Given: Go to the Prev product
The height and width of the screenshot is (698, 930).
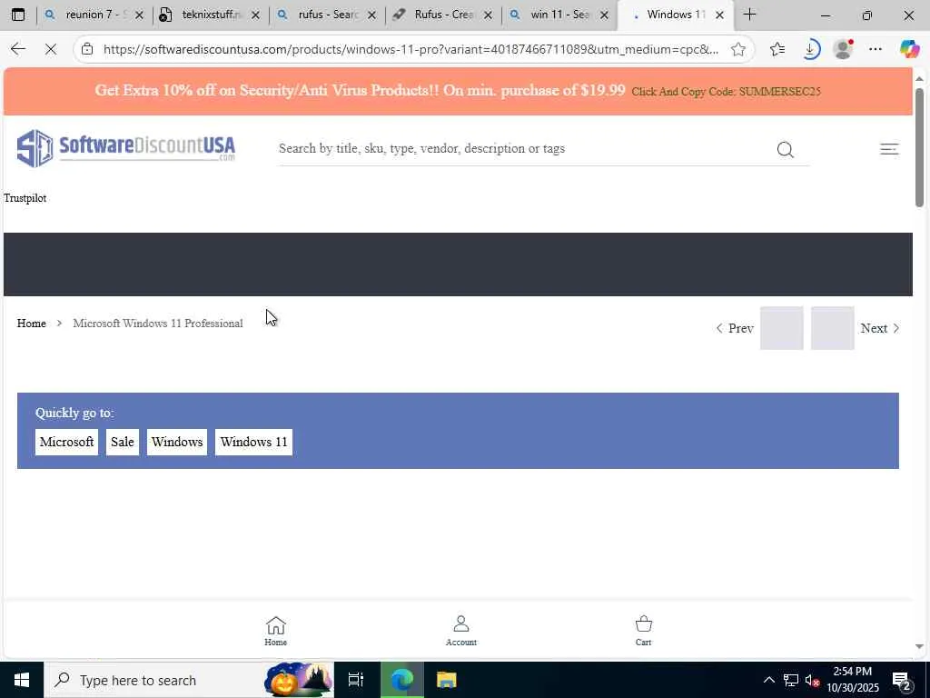Looking at the screenshot, I should tap(735, 328).
